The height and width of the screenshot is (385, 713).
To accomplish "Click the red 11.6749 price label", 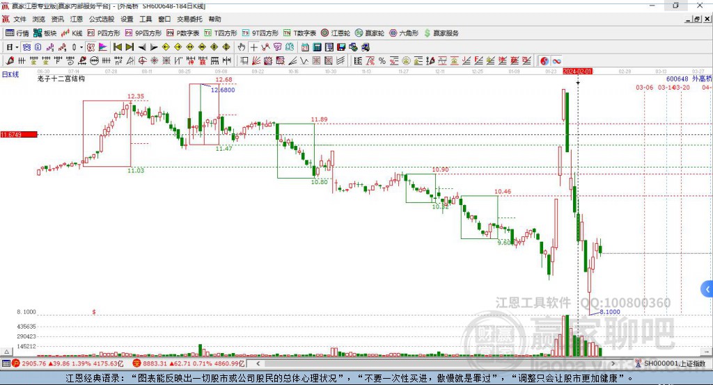I will click(19, 134).
